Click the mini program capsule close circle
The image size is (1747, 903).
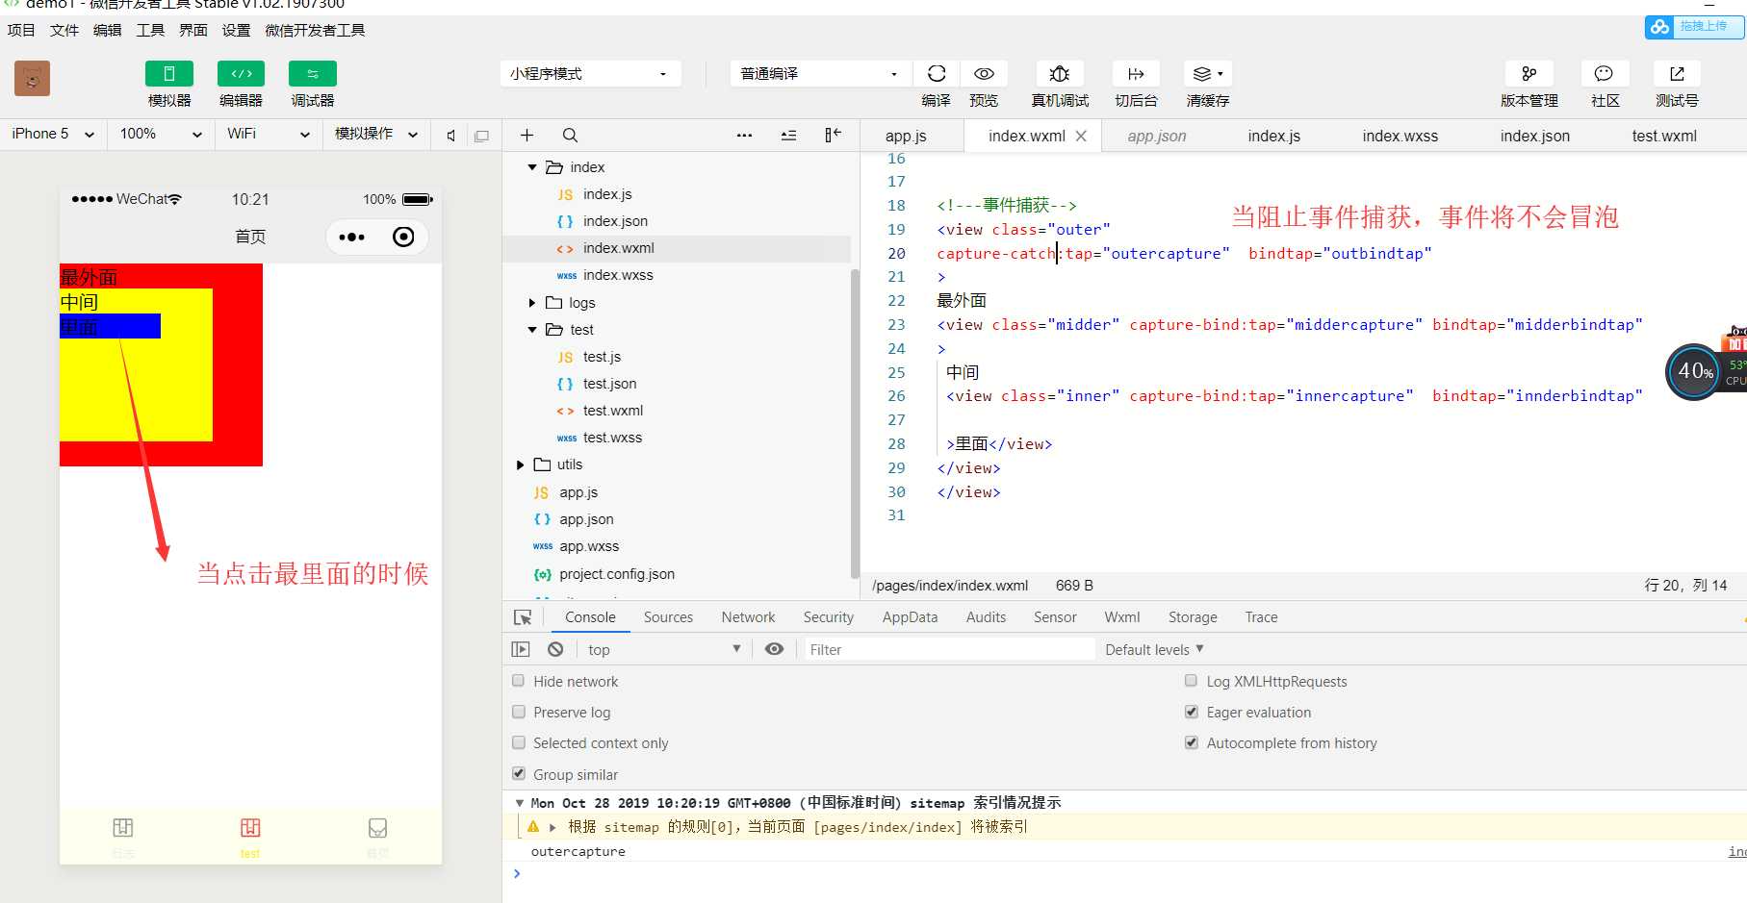[x=403, y=237]
